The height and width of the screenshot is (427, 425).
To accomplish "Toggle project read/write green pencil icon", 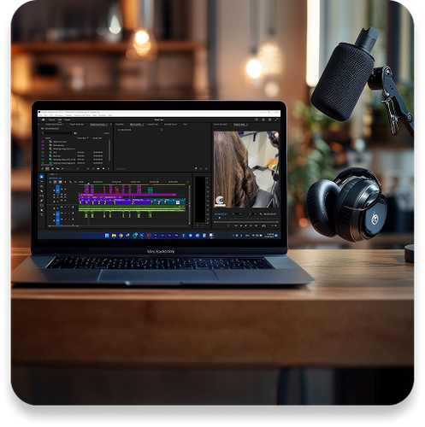I will point(43,169).
